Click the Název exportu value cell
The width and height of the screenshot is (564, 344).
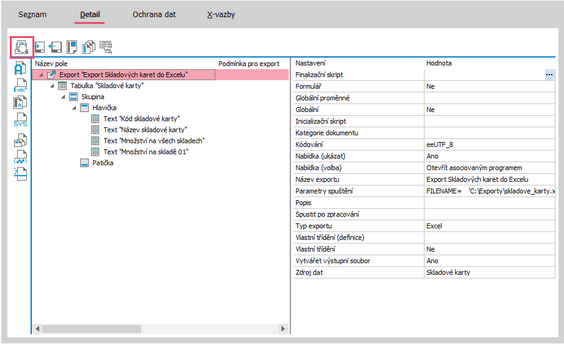[489, 179]
